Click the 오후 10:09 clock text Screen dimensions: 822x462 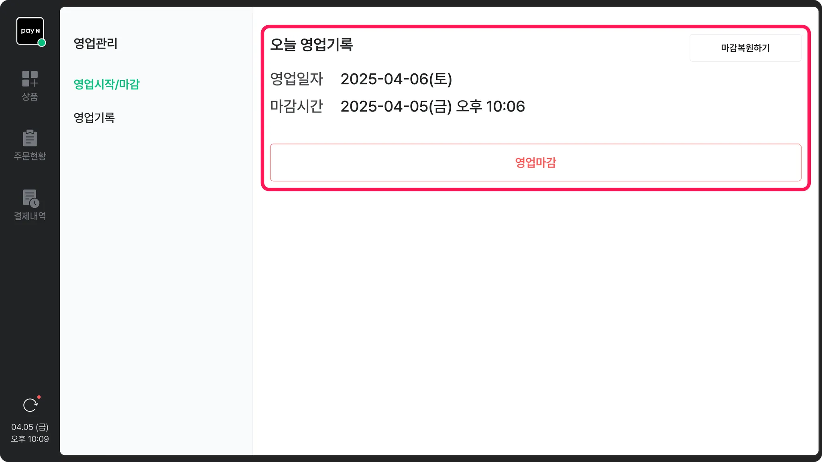tap(30, 439)
